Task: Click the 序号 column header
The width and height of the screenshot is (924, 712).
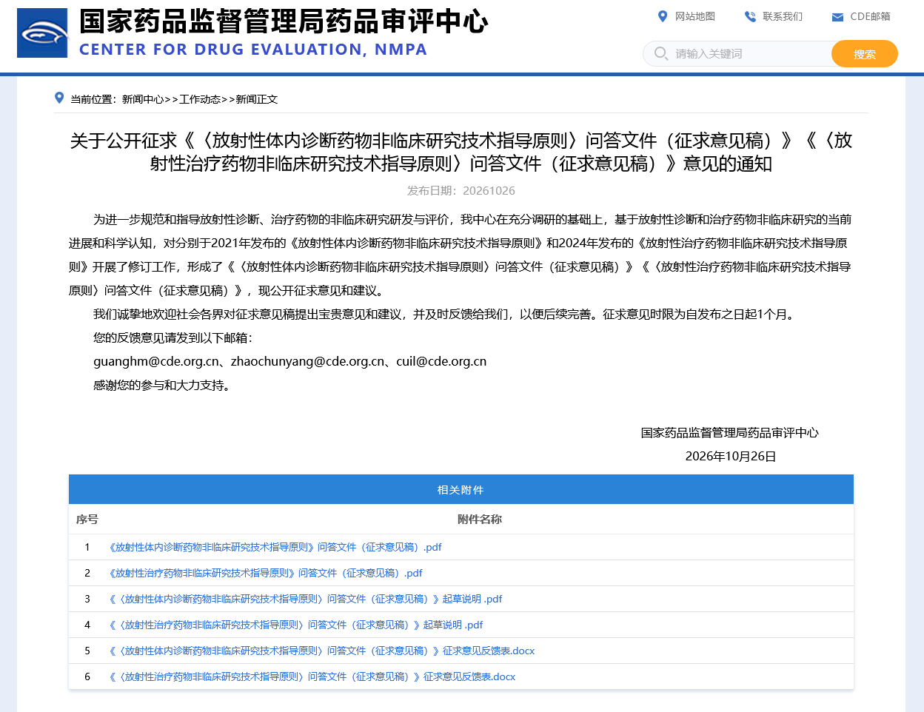Action: coord(87,520)
